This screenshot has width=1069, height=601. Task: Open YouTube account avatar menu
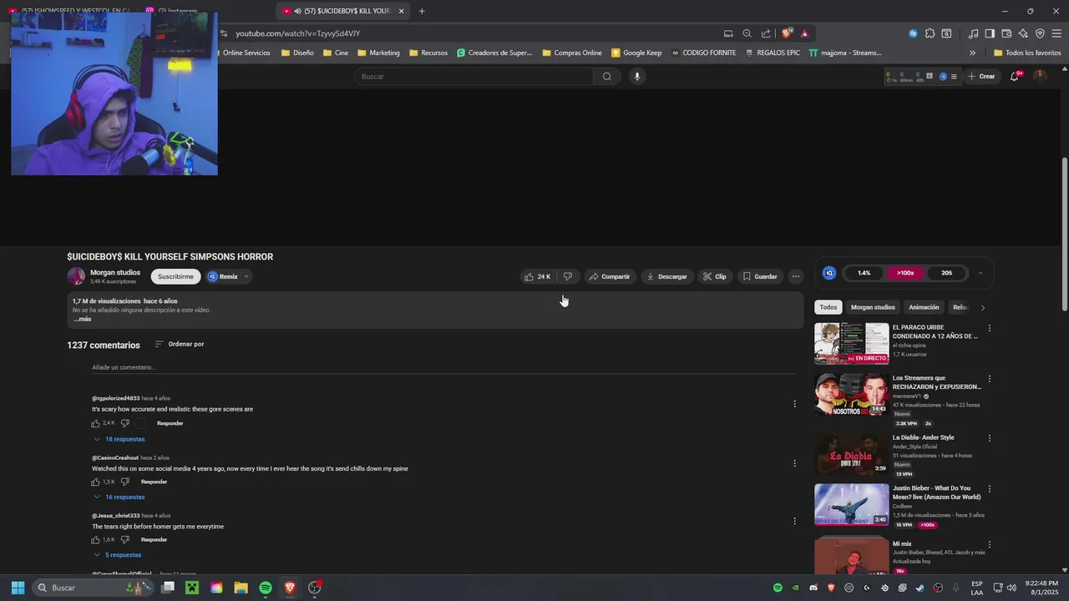(x=1040, y=76)
